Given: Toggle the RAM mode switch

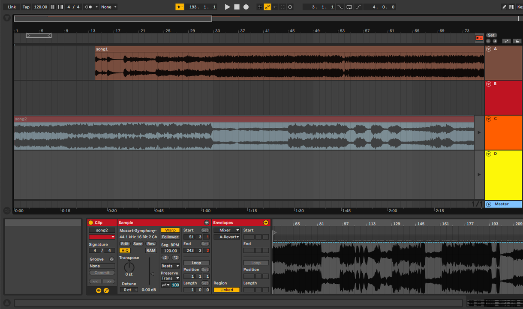Looking at the screenshot, I should click(x=151, y=251).
